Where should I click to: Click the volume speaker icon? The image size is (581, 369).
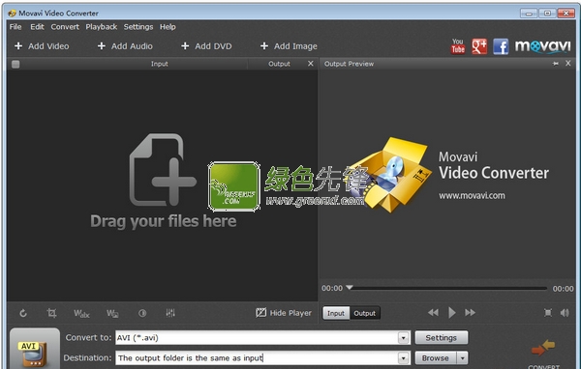(x=565, y=313)
